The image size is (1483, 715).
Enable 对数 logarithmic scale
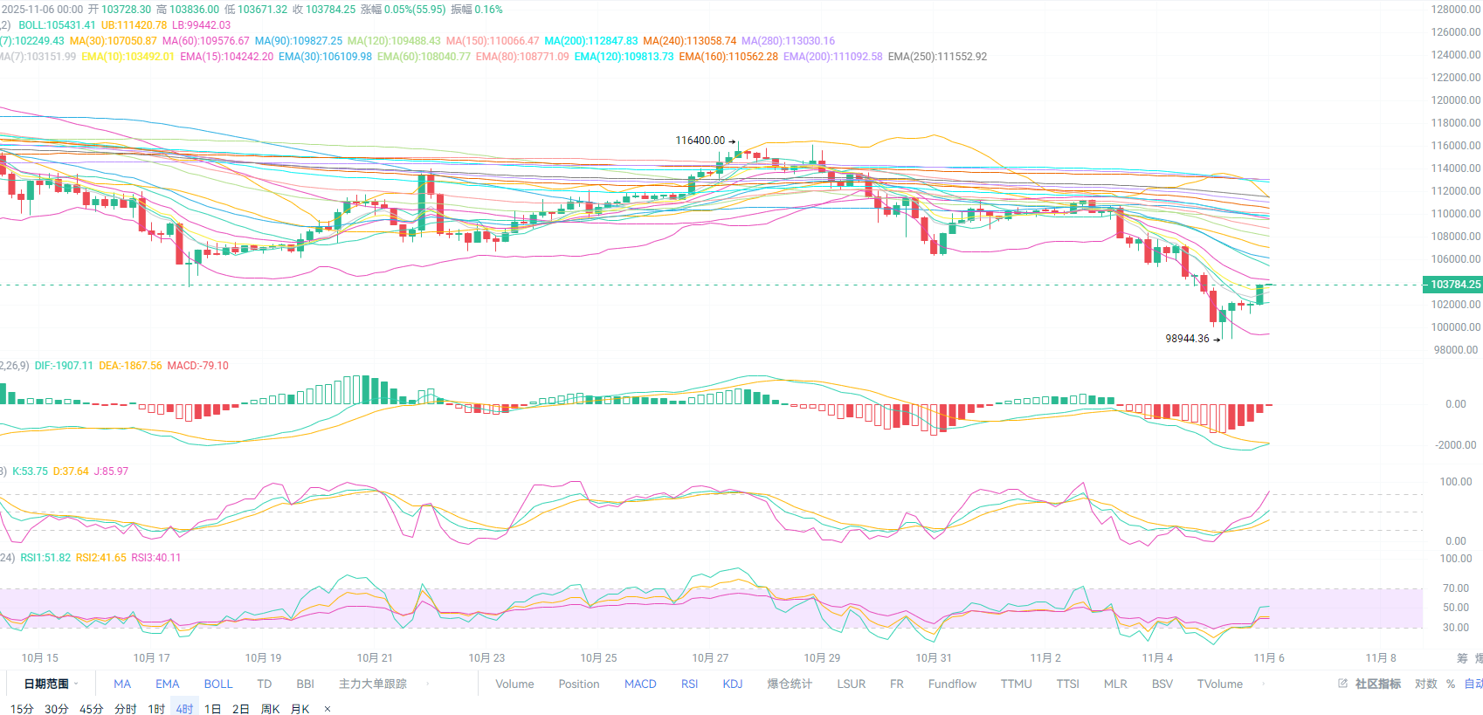click(1425, 684)
